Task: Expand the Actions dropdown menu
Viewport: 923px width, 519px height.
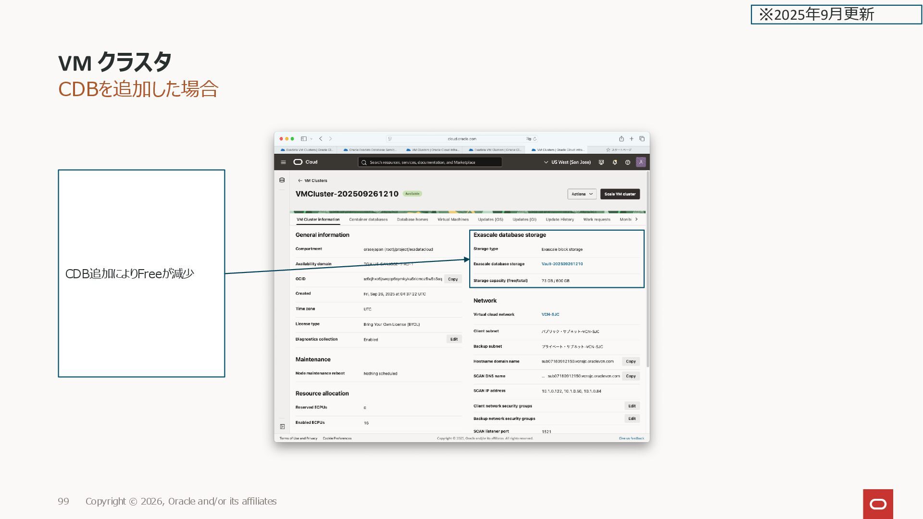Action: pos(582,194)
